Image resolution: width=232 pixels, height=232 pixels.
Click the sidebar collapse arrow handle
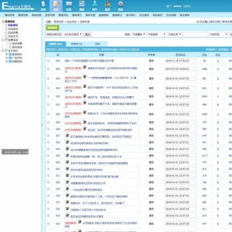tap(42, 124)
